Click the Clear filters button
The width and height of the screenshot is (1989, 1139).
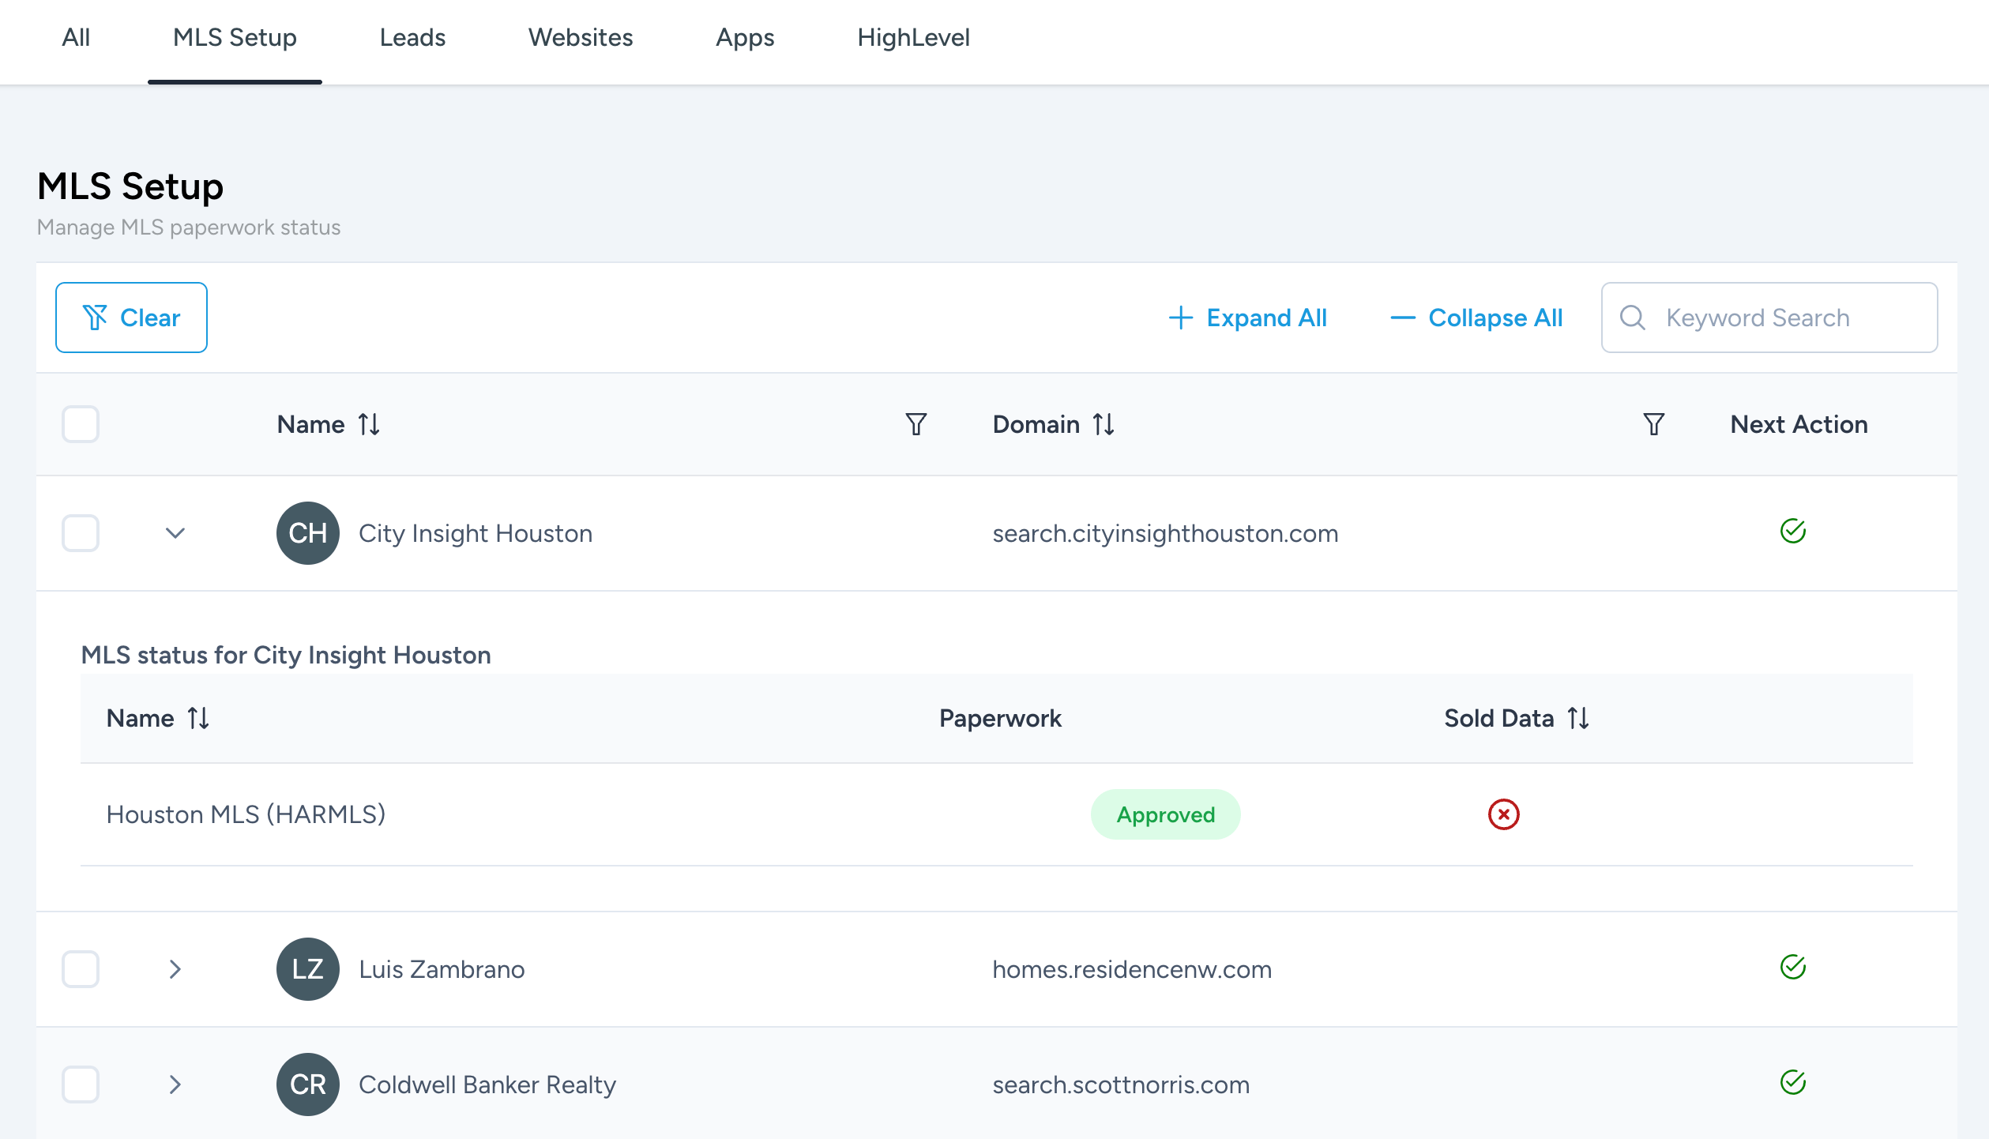(131, 318)
